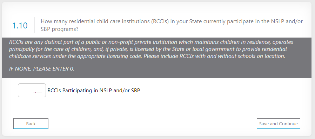Click the 'RCCIs Participating in NSLP and/or SBP' label
The height and width of the screenshot is (139, 315).
coord(94,91)
